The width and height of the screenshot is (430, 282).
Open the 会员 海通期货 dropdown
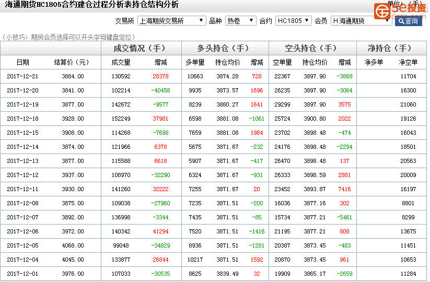361,21
